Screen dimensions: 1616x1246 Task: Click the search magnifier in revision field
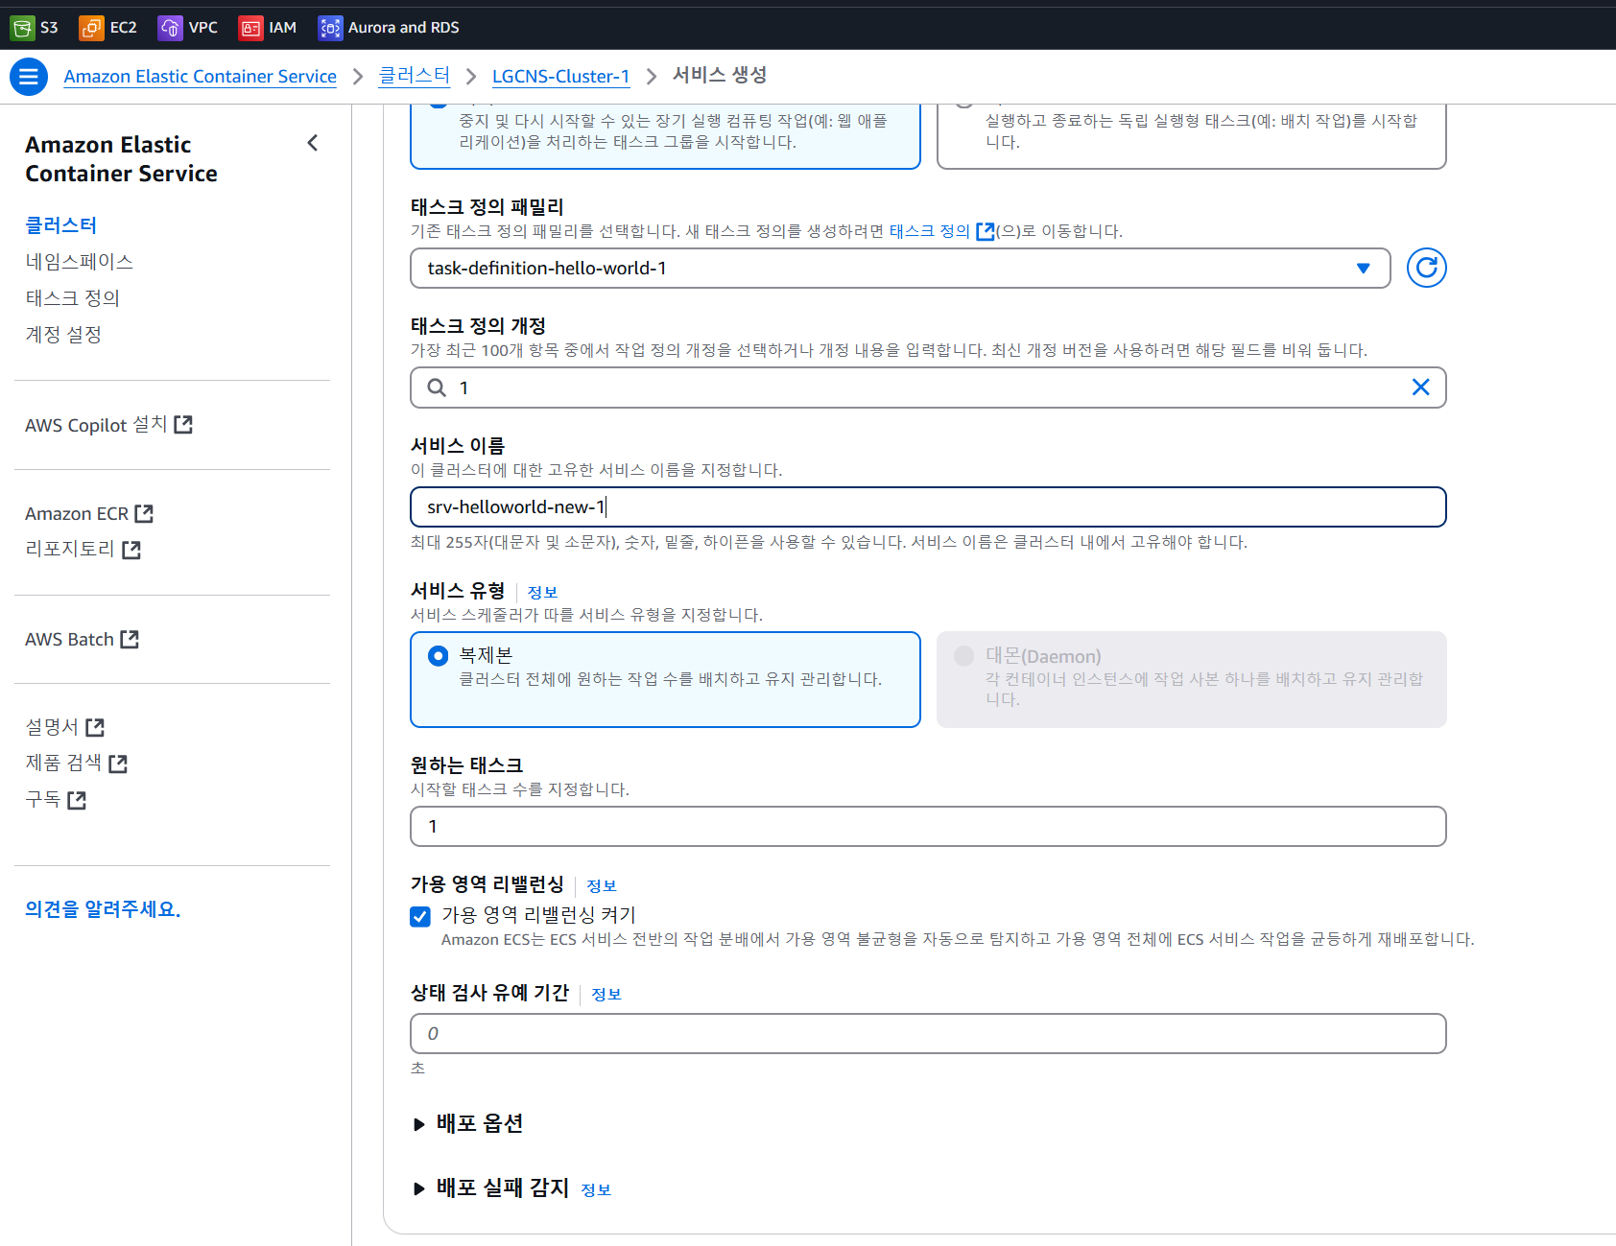tap(437, 388)
